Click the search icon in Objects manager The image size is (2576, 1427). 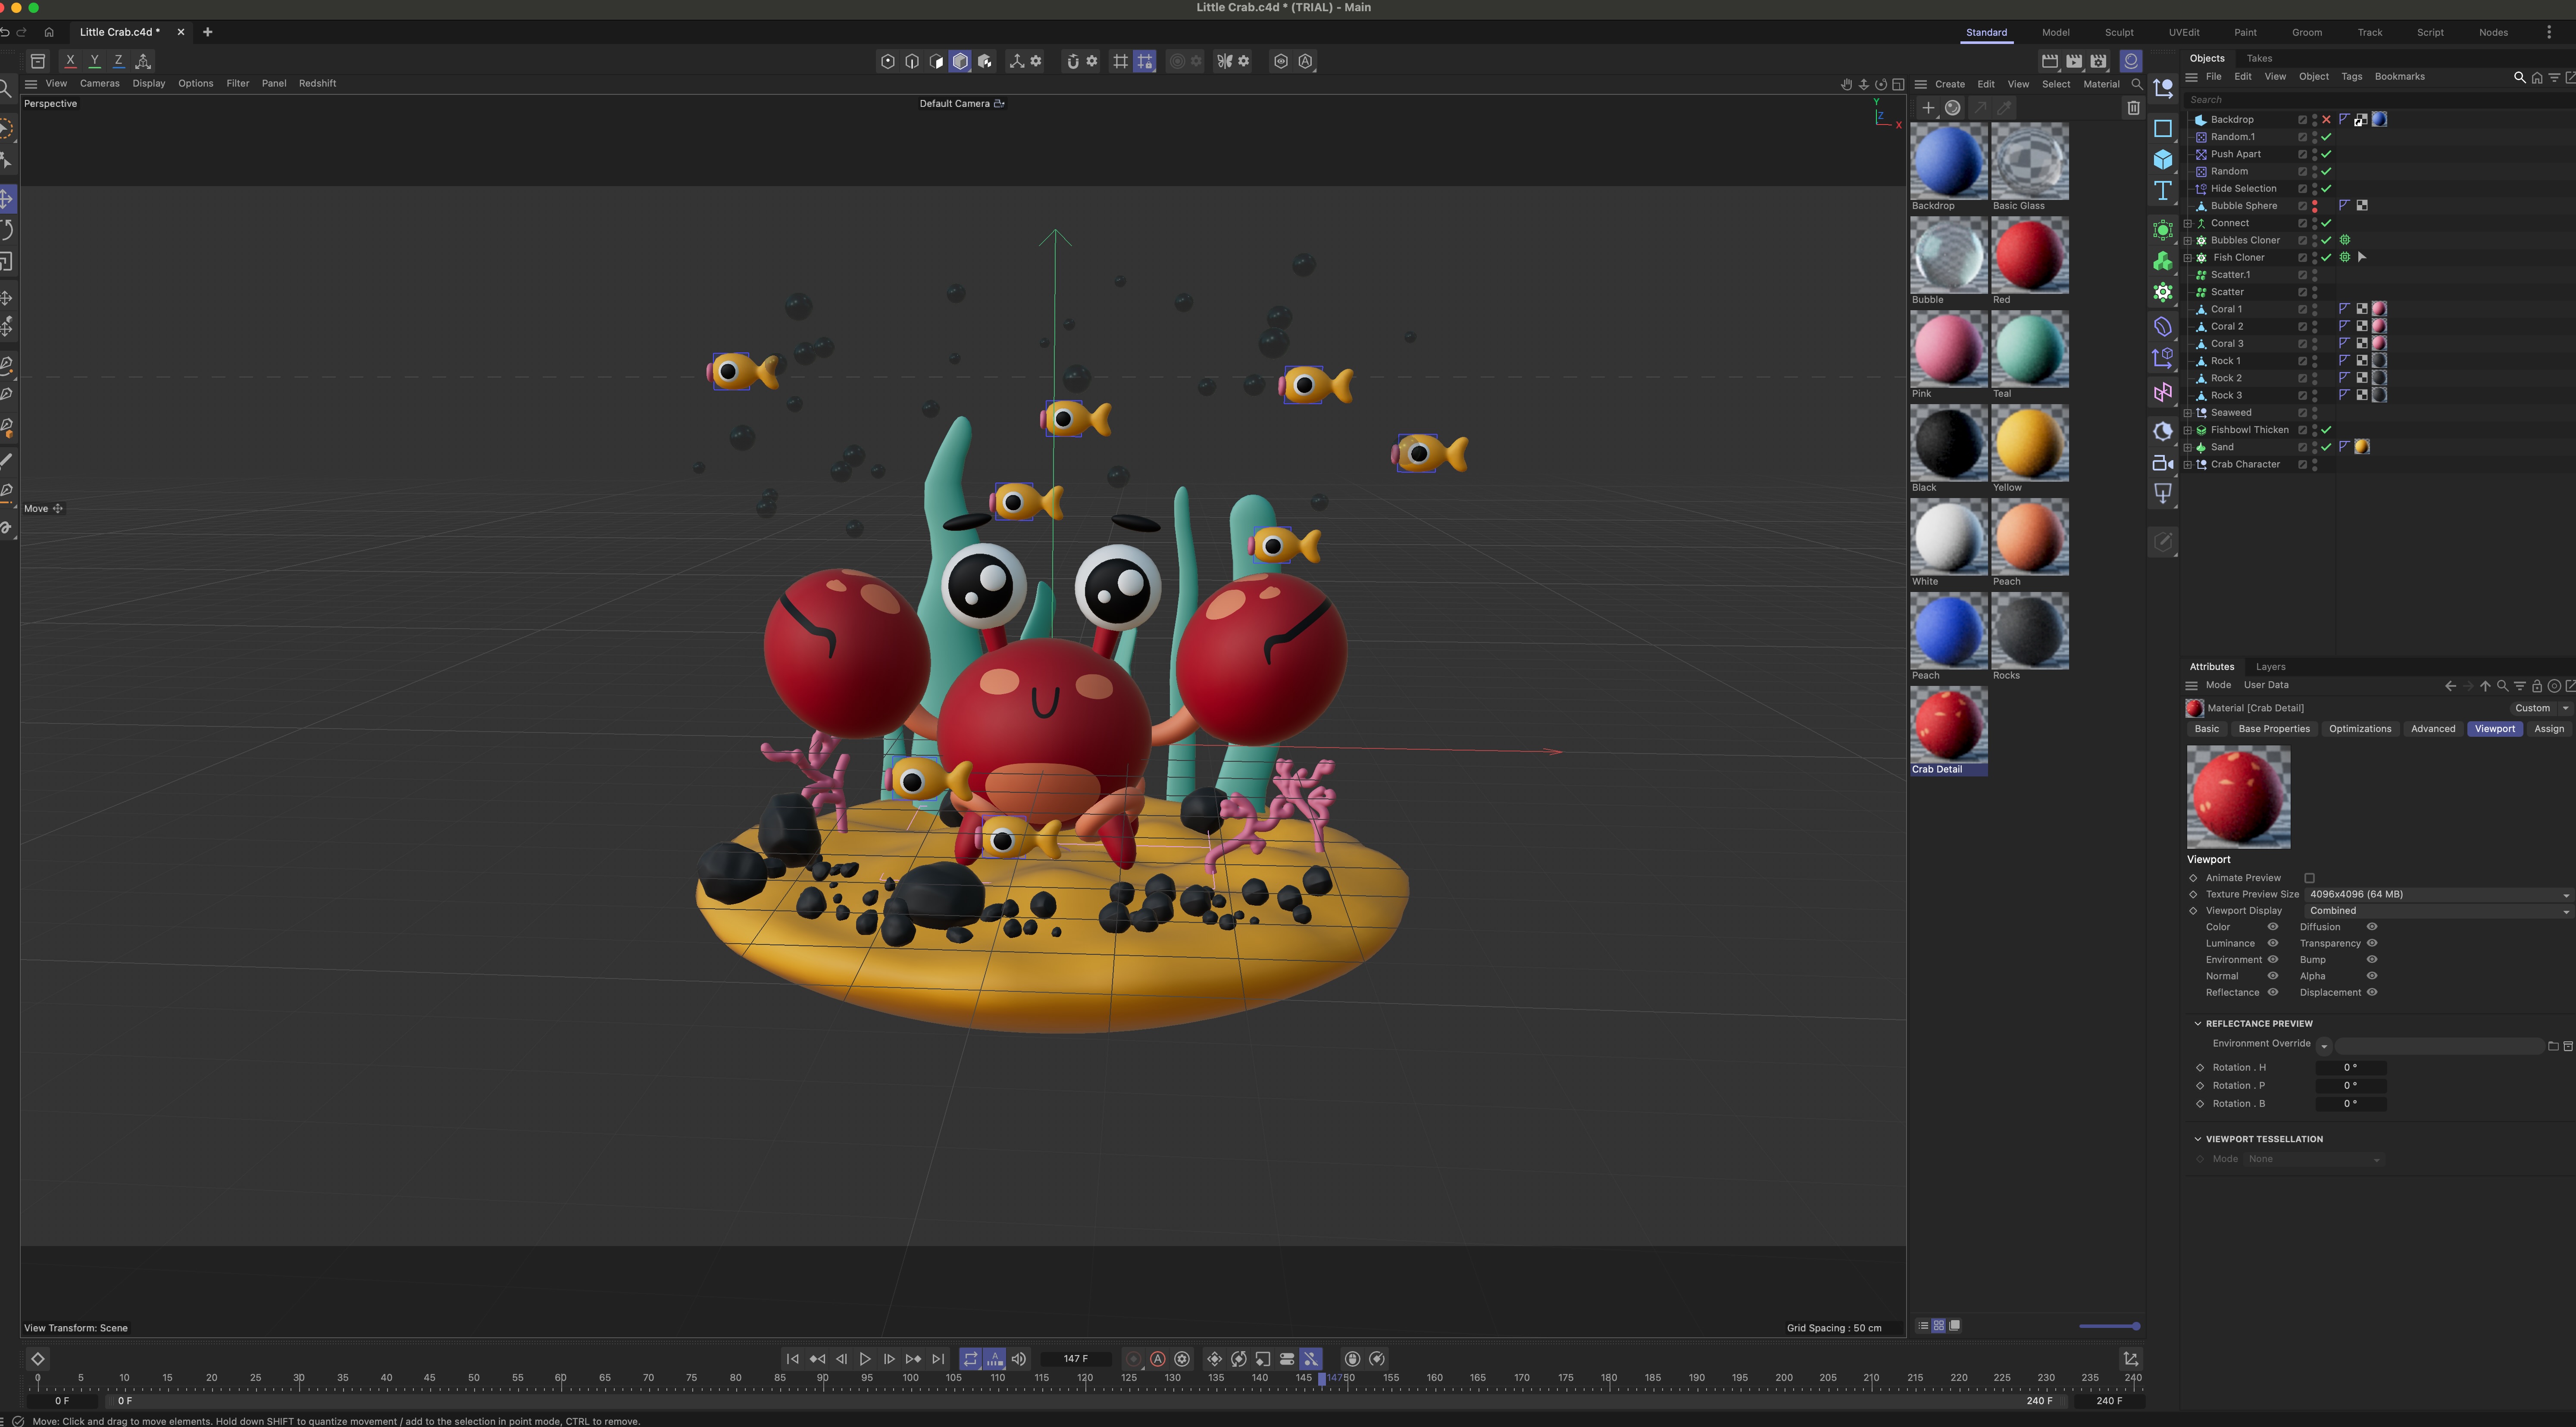pos(2519,77)
